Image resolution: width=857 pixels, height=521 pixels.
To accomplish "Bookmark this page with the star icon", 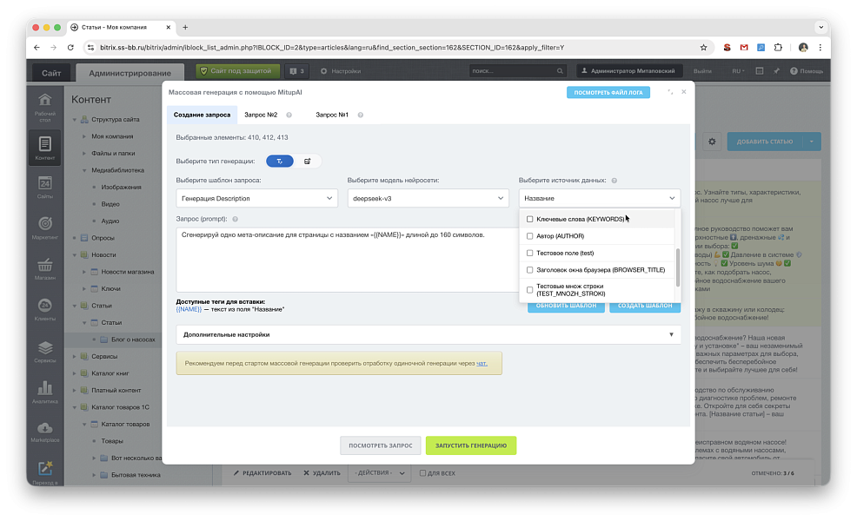I will coord(703,48).
